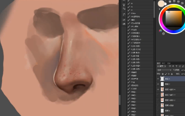Screen dimensions: 185x116
Task: Click the play arrow below the color wheel
Action: (163, 34)
